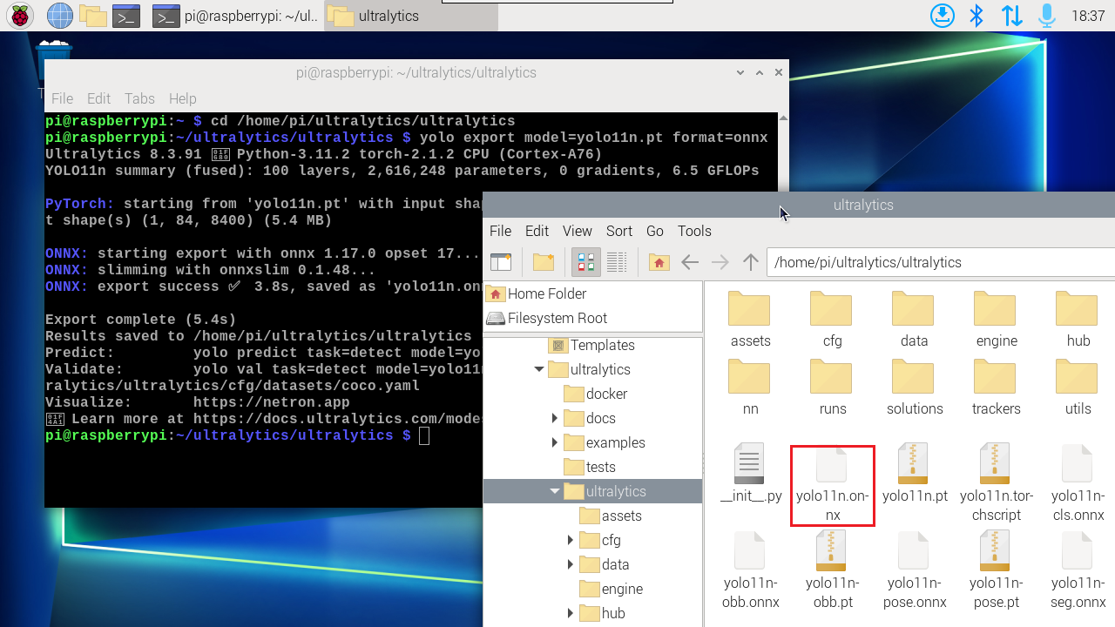
Task: Select engine folder in the tree
Action: [x=612, y=589]
